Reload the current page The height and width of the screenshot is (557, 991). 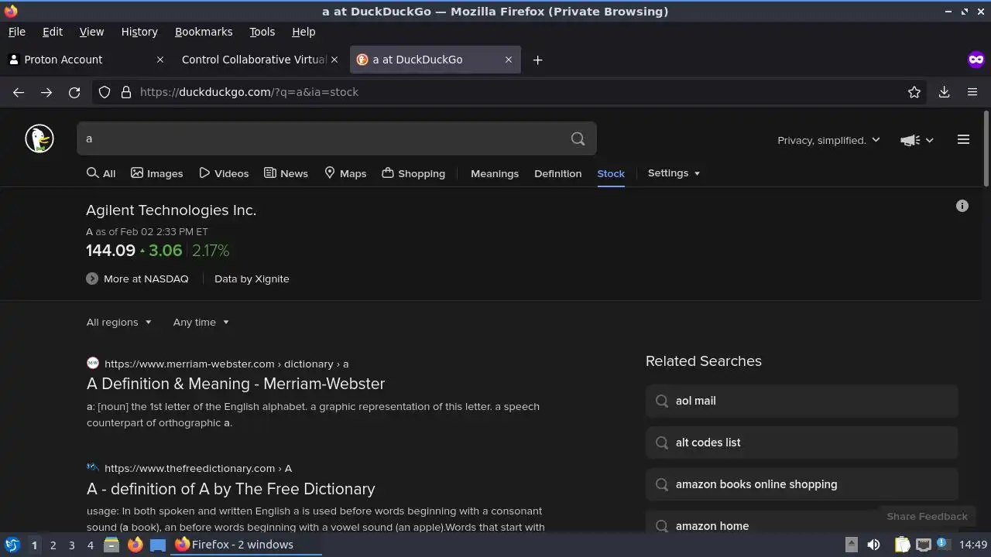point(74,92)
